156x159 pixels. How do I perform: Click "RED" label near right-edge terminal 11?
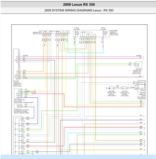coord(141,127)
